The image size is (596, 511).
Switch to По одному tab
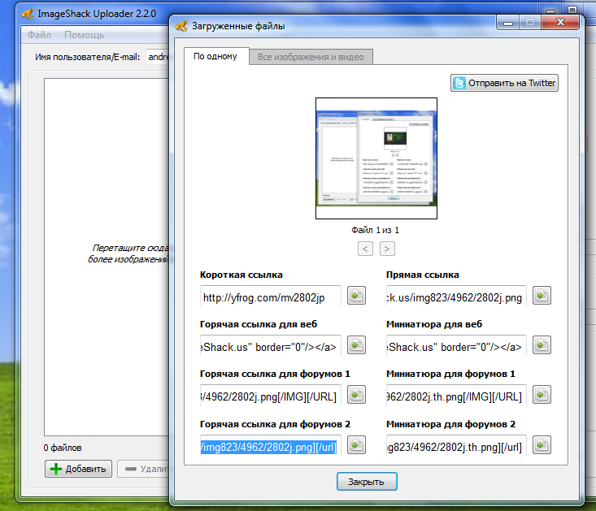pos(216,56)
